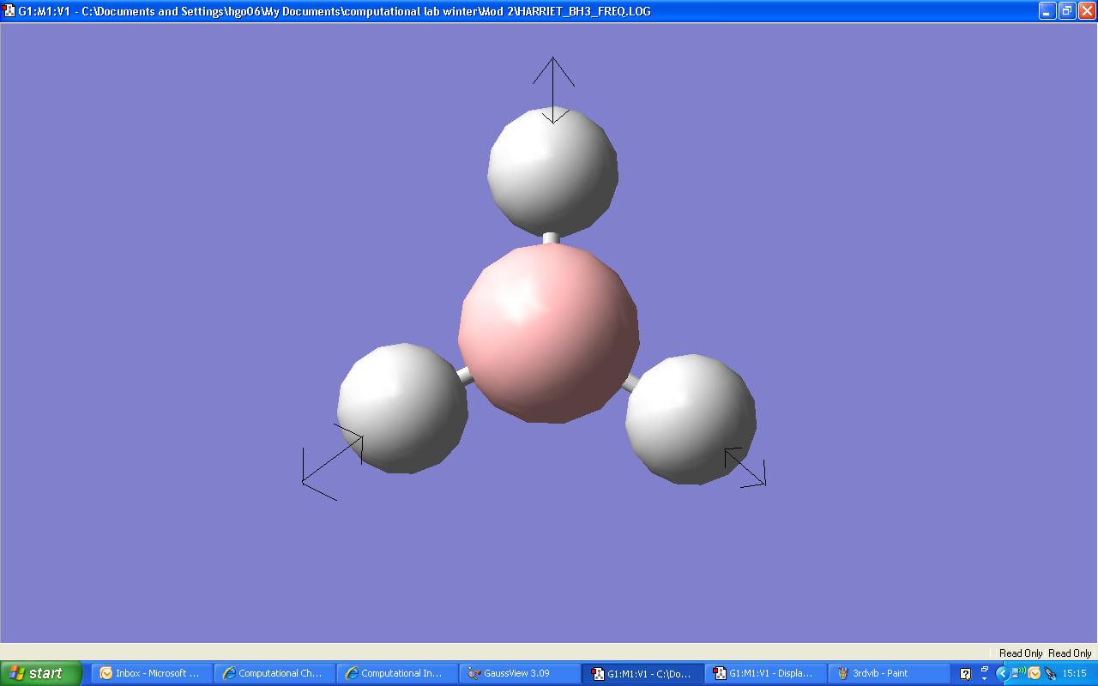Image resolution: width=1098 pixels, height=686 pixels.
Task: Switch to the Computational In... browser window
Action: point(396,673)
